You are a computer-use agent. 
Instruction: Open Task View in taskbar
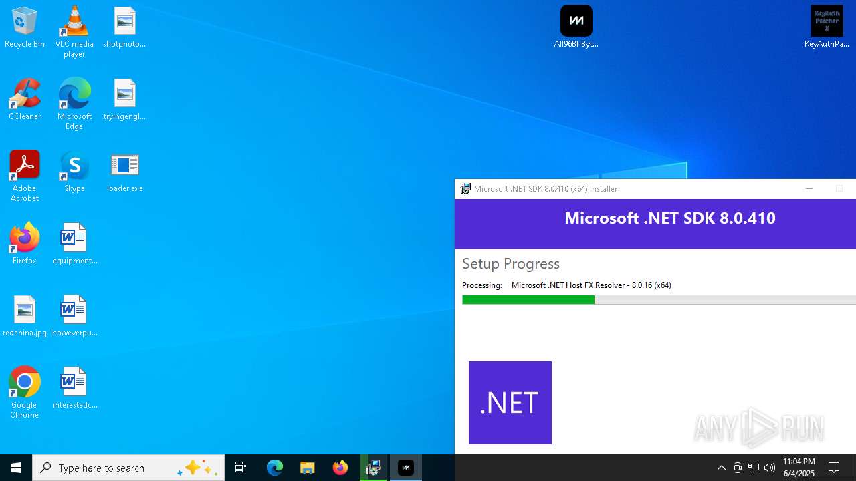point(241,468)
